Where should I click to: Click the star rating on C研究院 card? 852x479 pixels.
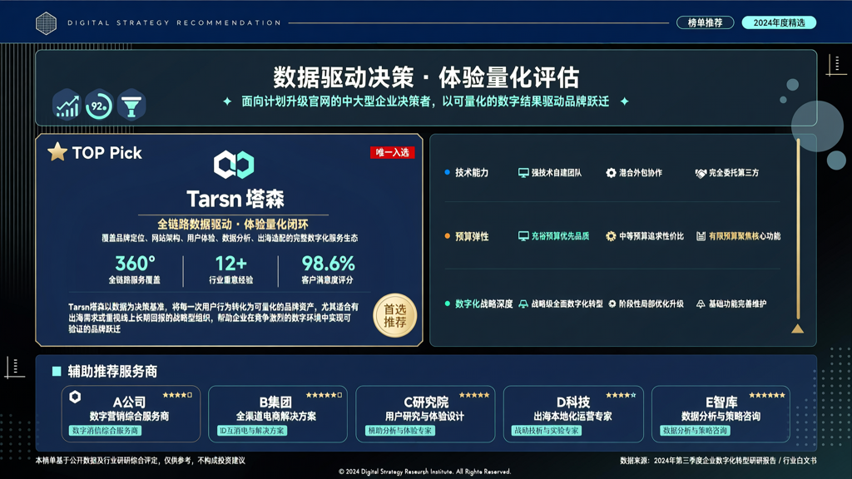click(474, 395)
